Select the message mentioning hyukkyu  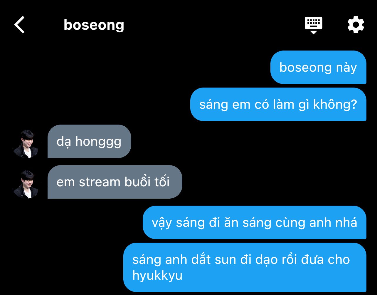click(245, 267)
